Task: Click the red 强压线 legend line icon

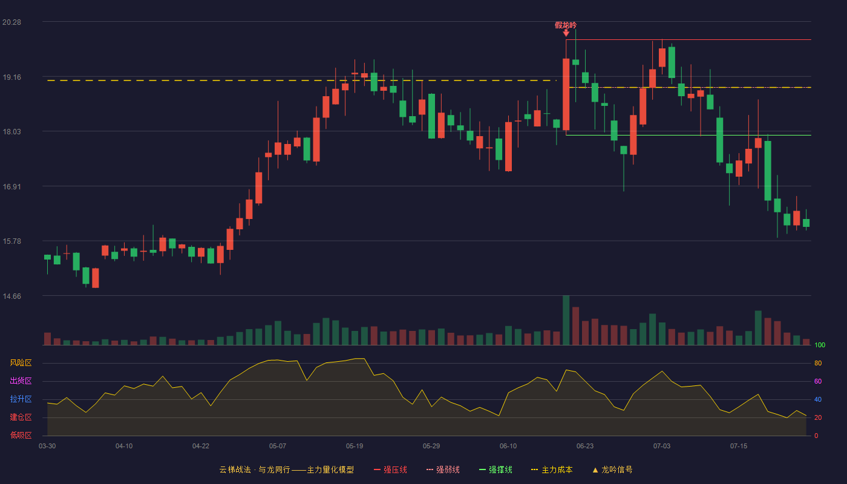Action: [x=377, y=470]
